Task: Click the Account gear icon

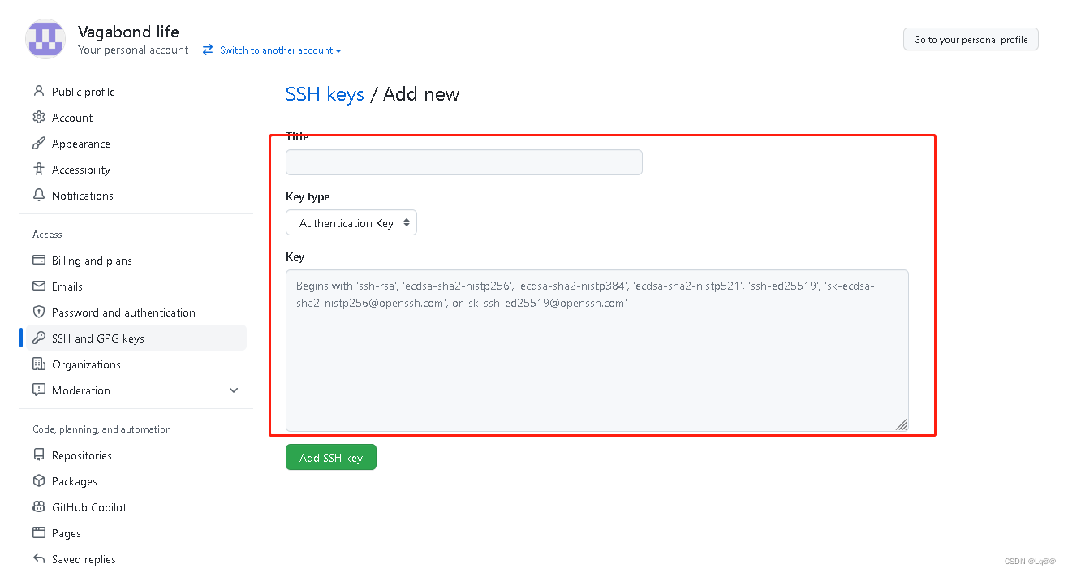Action: coord(39,118)
